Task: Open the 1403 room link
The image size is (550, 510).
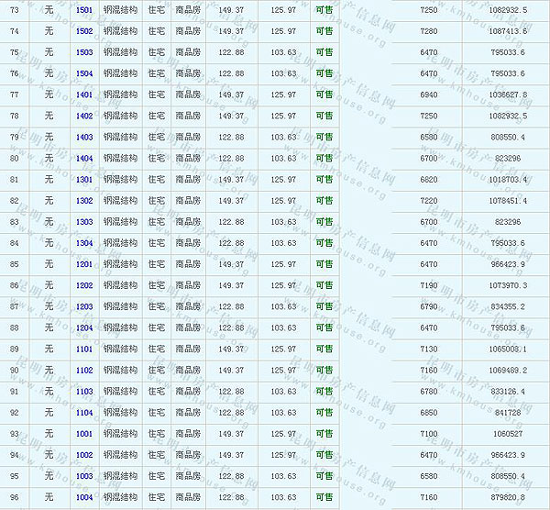Action: (84, 137)
